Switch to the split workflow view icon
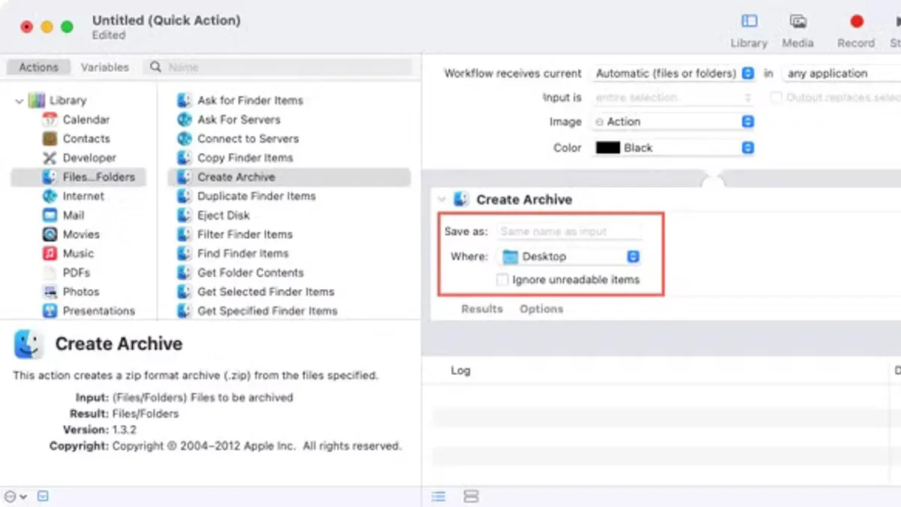This screenshot has width=901, height=507. click(x=471, y=496)
